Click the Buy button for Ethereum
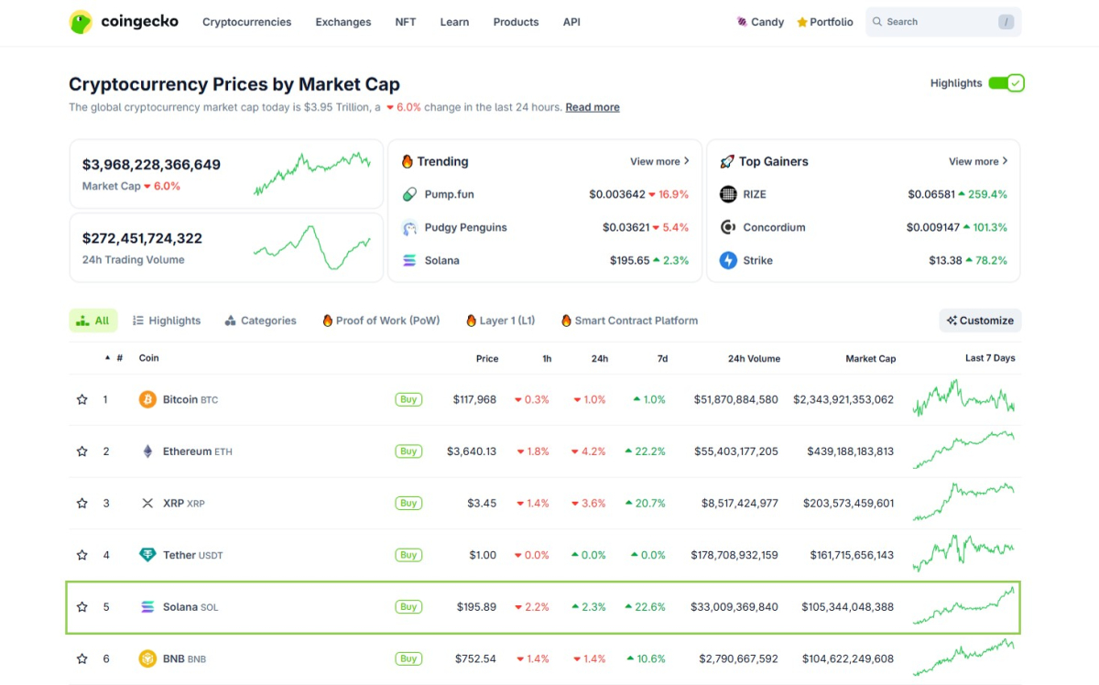 pos(408,451)
